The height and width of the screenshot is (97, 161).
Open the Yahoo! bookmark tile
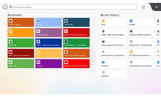tap(48, 64)
